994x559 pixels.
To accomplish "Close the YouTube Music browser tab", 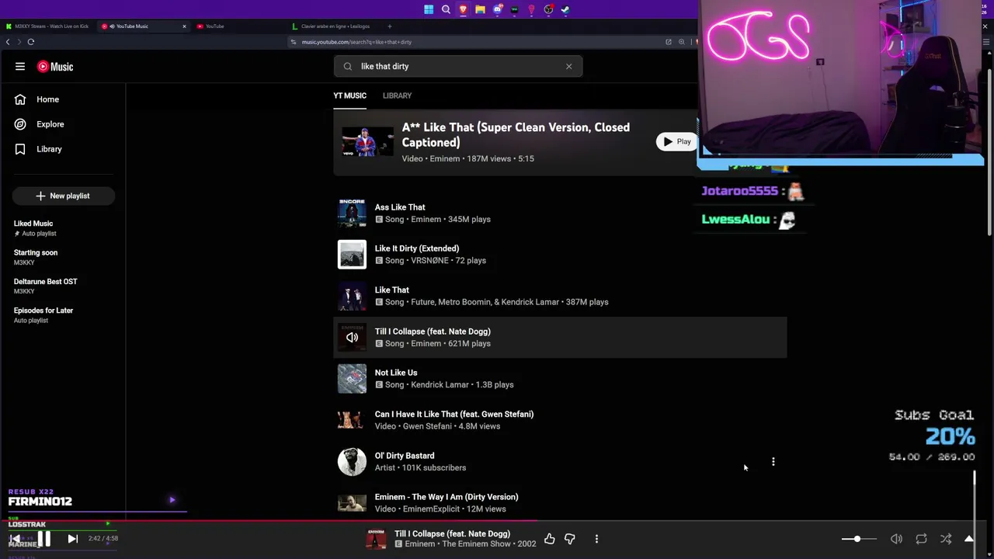I will tap(184, 26).
